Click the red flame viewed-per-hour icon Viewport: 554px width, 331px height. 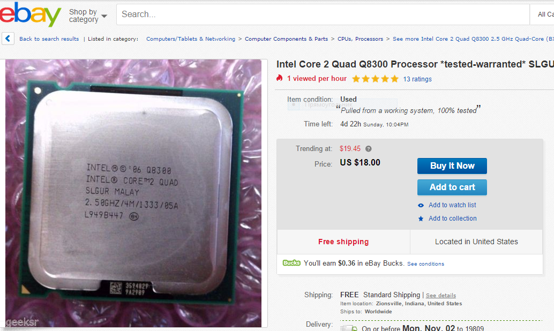pos(280,78)
